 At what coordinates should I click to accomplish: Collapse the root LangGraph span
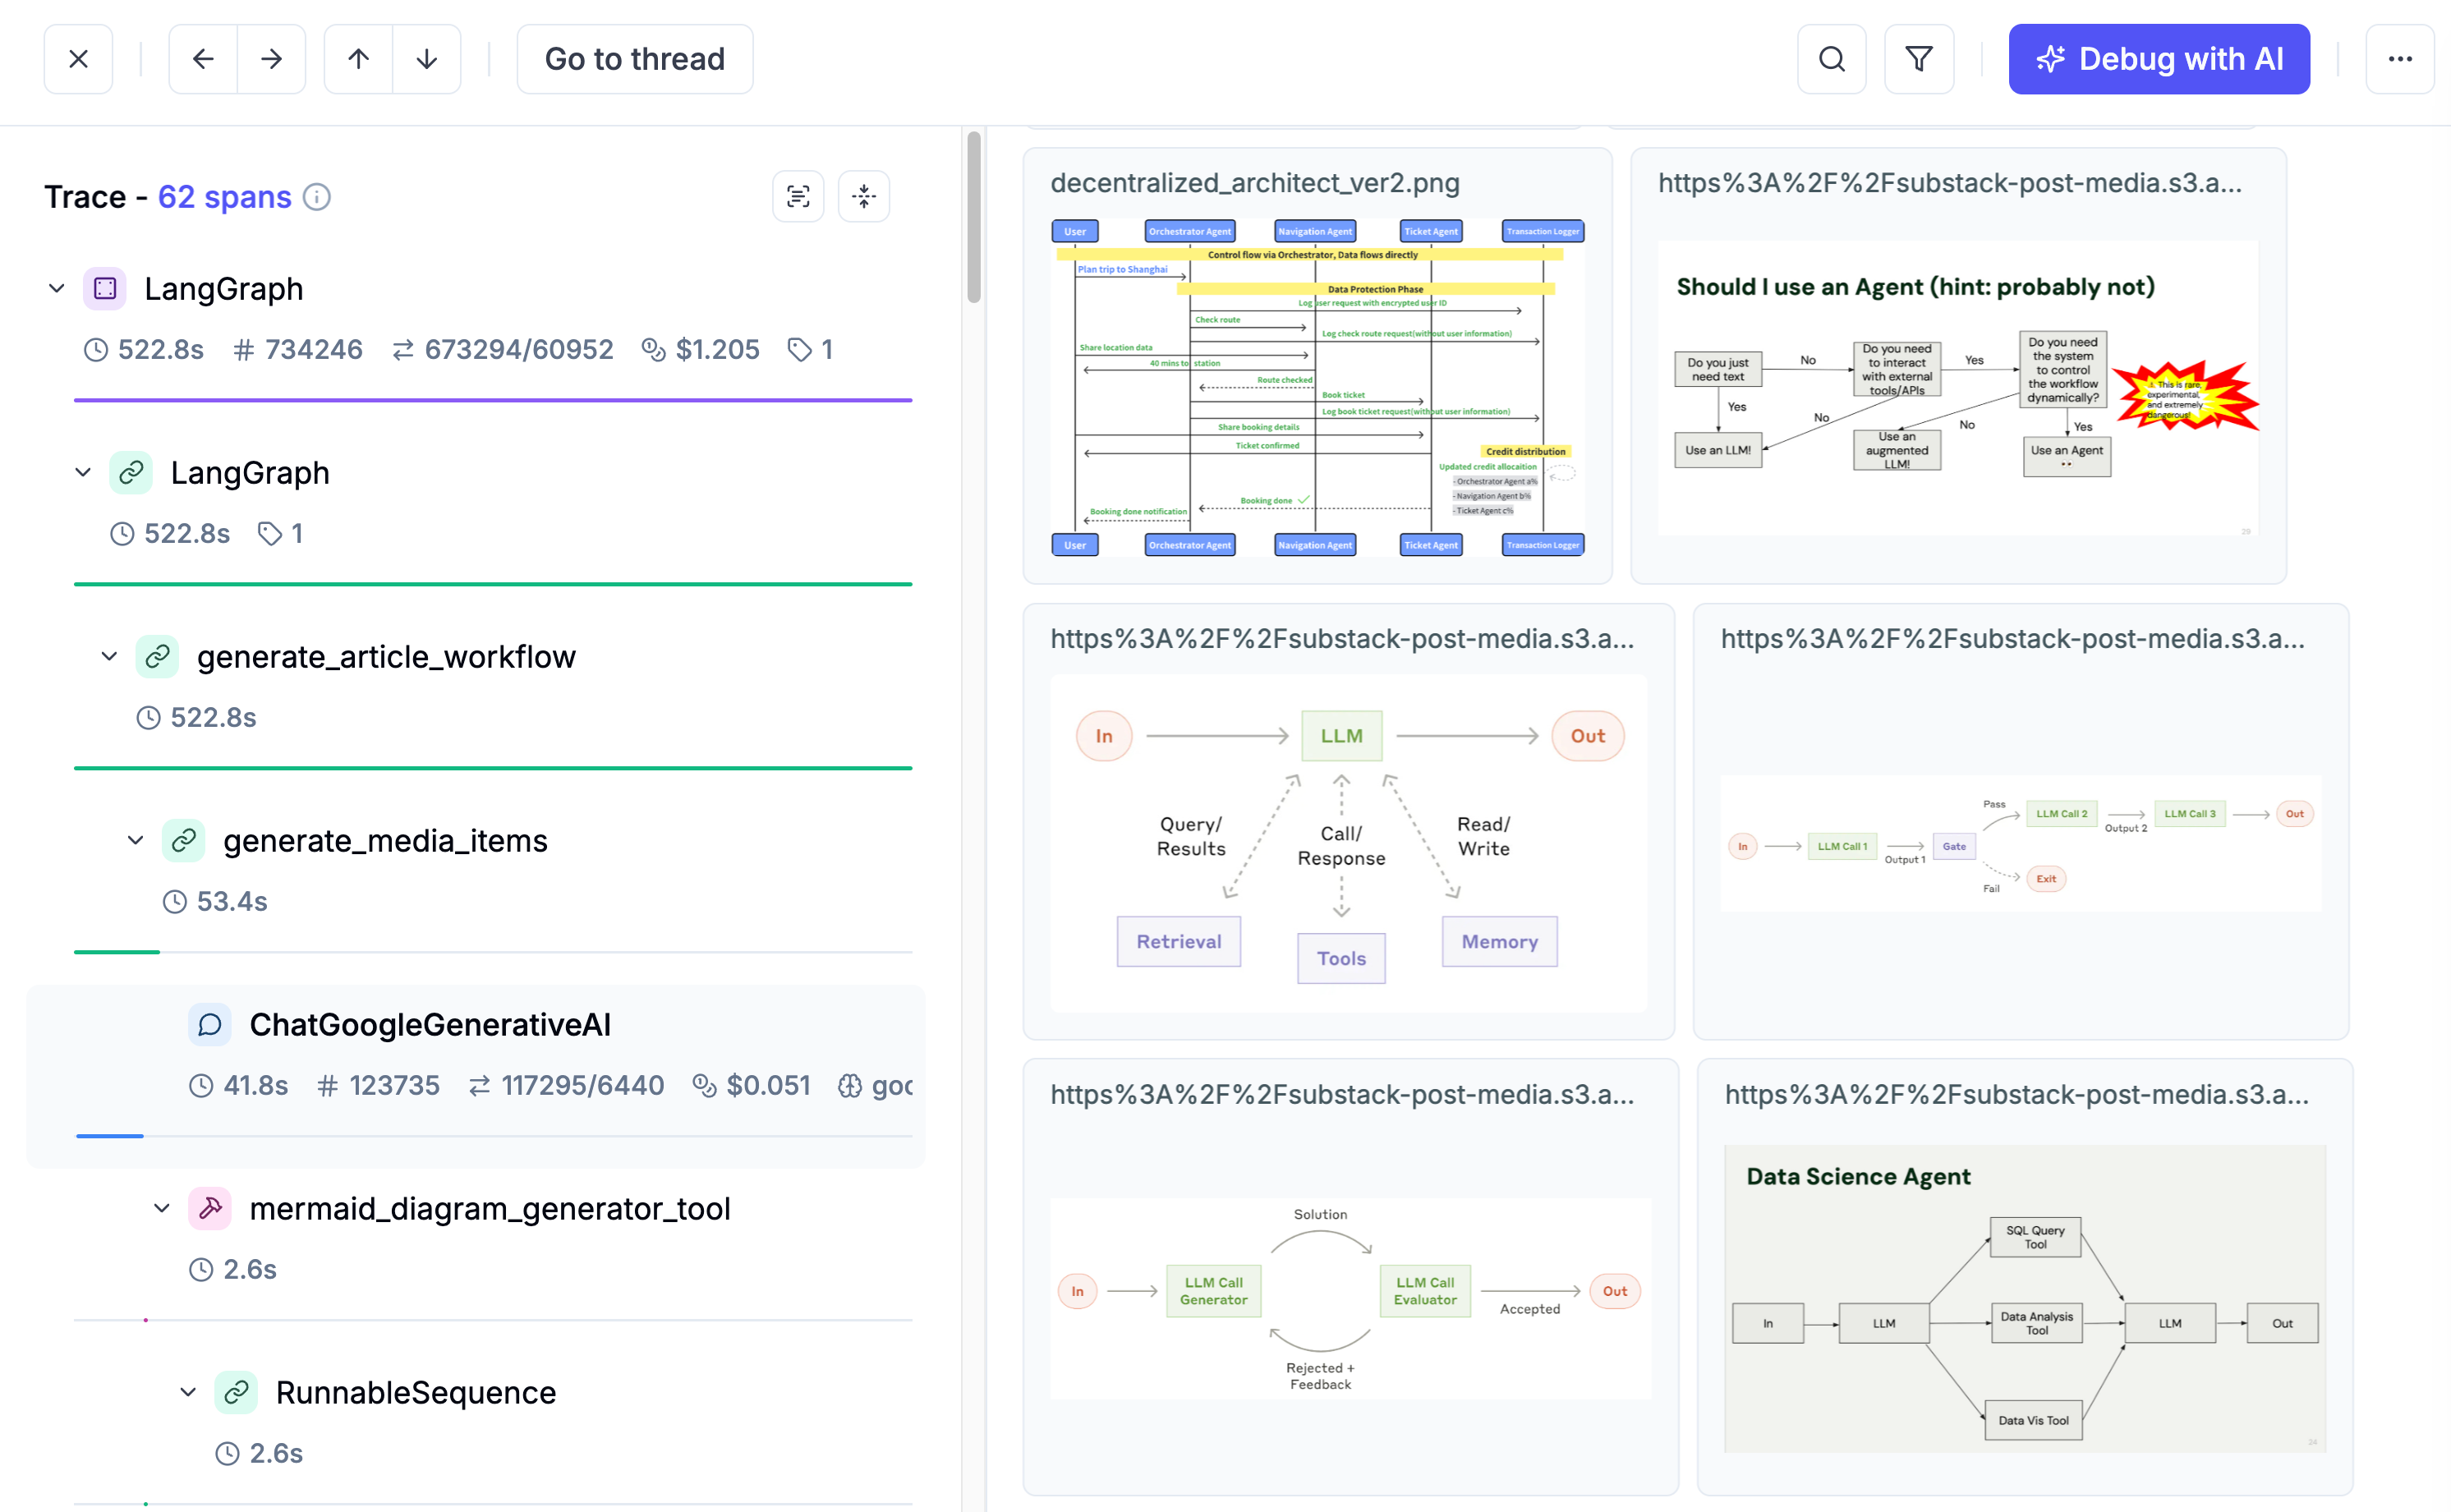[57, 289]
